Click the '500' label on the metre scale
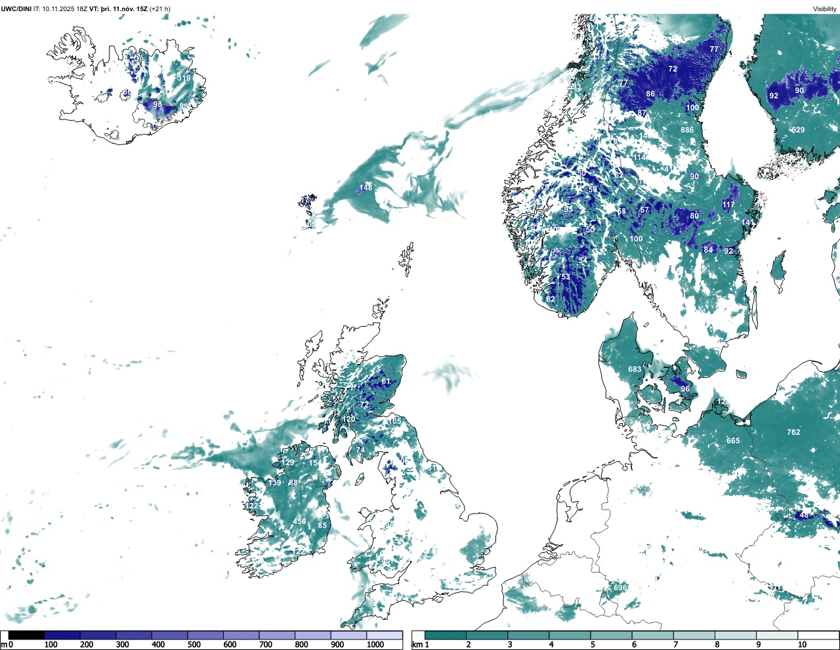Screen dimensions: 840x650 click(194, 645)
